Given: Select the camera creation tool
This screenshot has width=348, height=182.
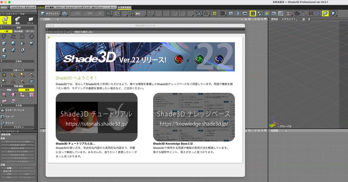Looking at the screenshot, I should pos(31,81).
